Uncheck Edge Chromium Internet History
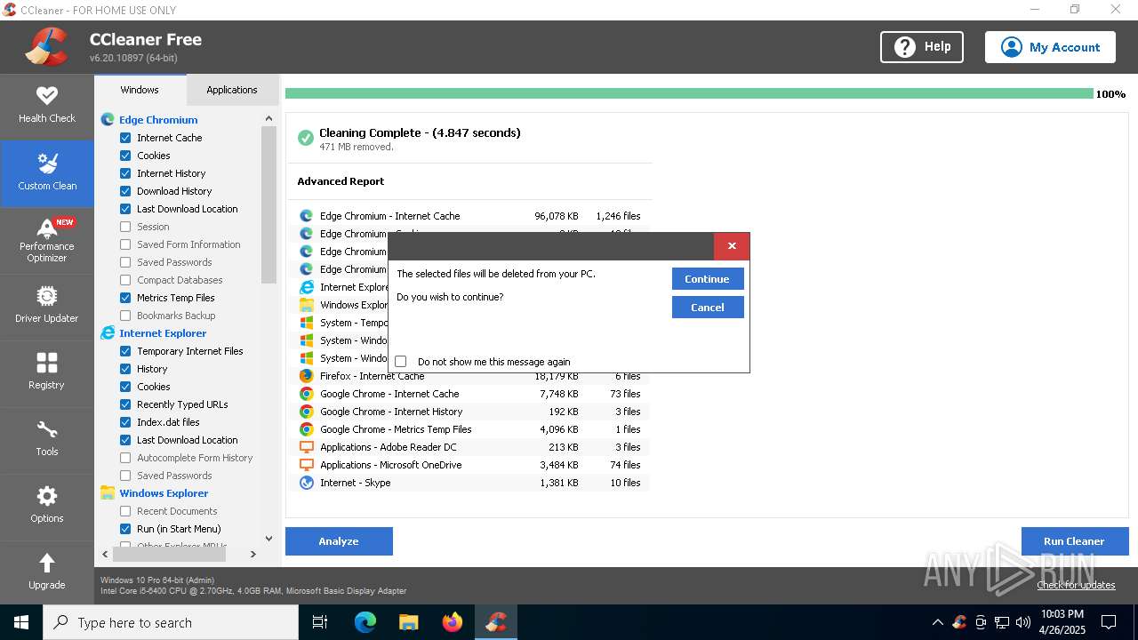This screenshot has width=1138, height=640. pos(125,173)
